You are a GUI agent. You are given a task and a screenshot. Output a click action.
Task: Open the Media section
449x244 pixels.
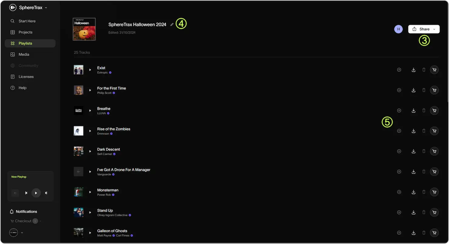(24, 54)
